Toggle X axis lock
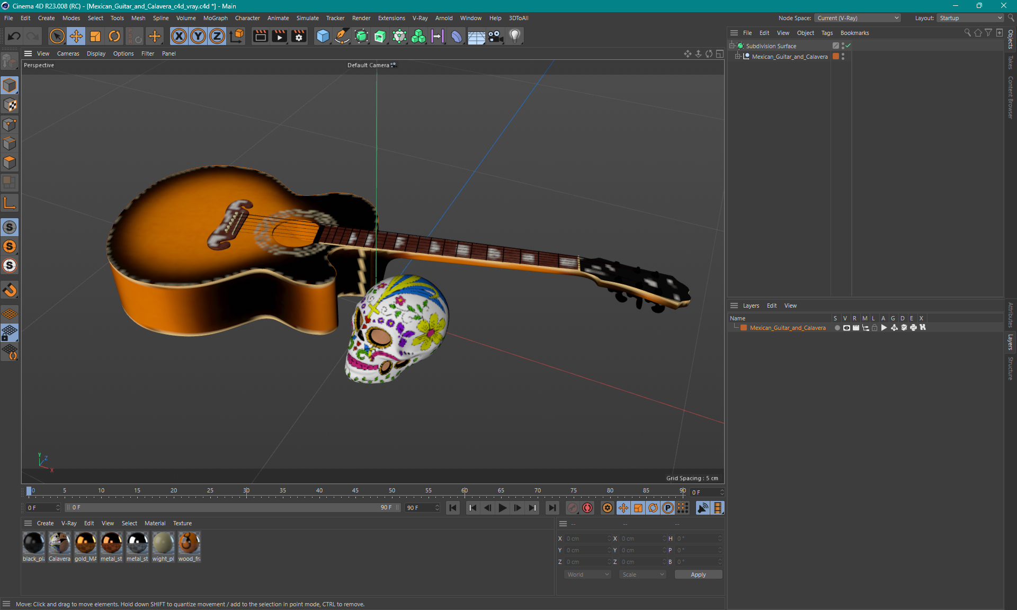1017x610 pixels. 179,36
